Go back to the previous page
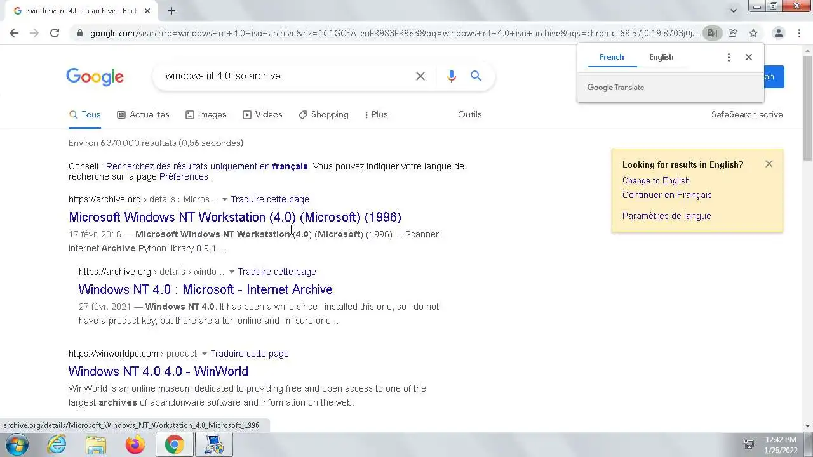Viewport: 813px width, 457px height. [14, 33]
